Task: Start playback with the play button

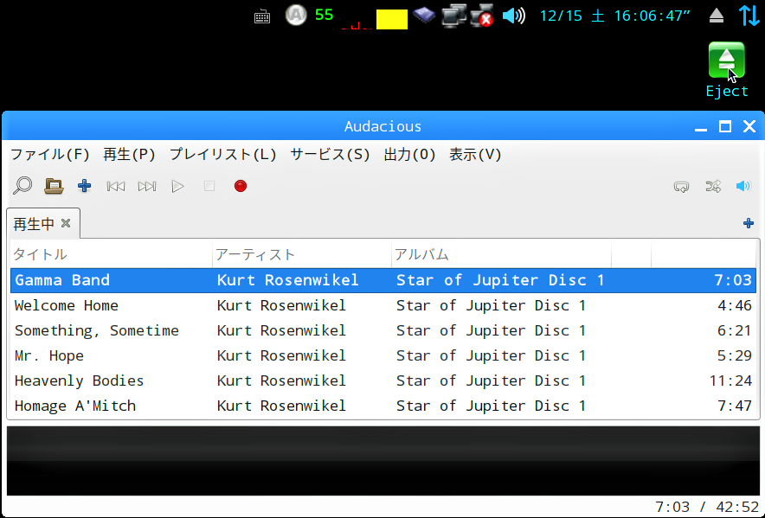Action: [178, 186]
